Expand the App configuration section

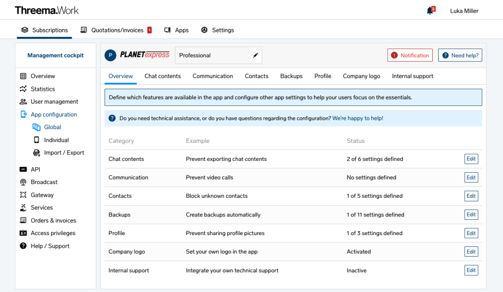coord(55,114)
